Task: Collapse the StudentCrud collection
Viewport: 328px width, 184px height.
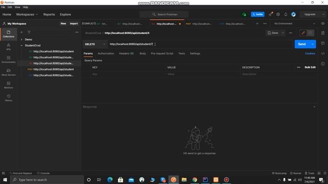Action: [22, 45]
